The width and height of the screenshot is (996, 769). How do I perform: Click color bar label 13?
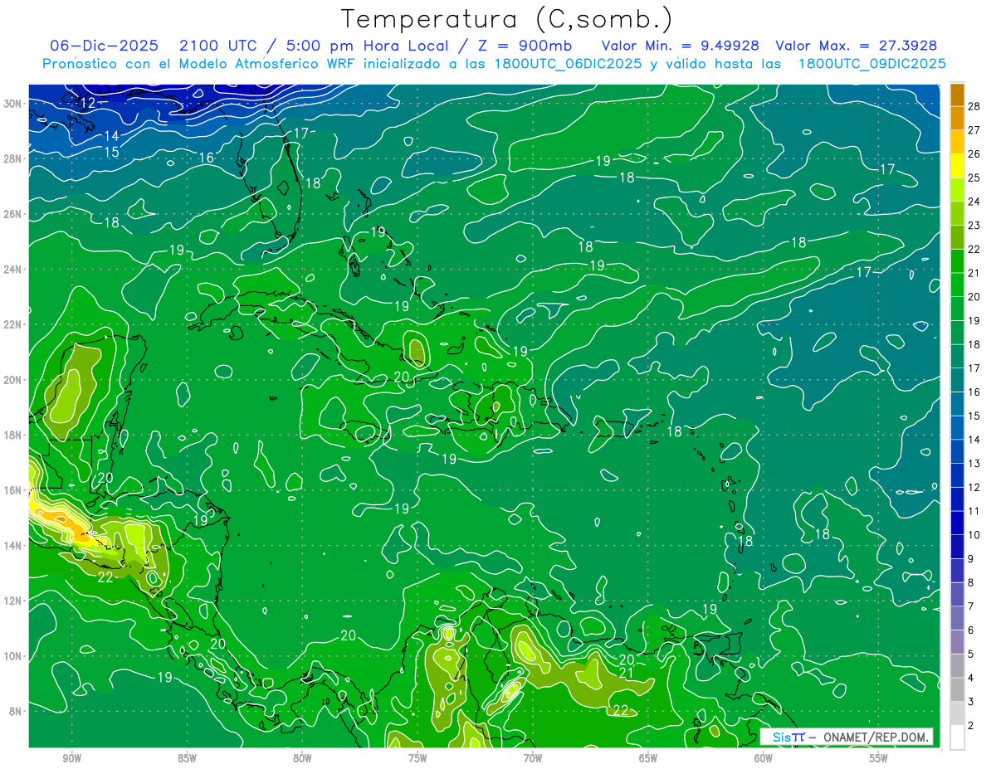point(974,463)
